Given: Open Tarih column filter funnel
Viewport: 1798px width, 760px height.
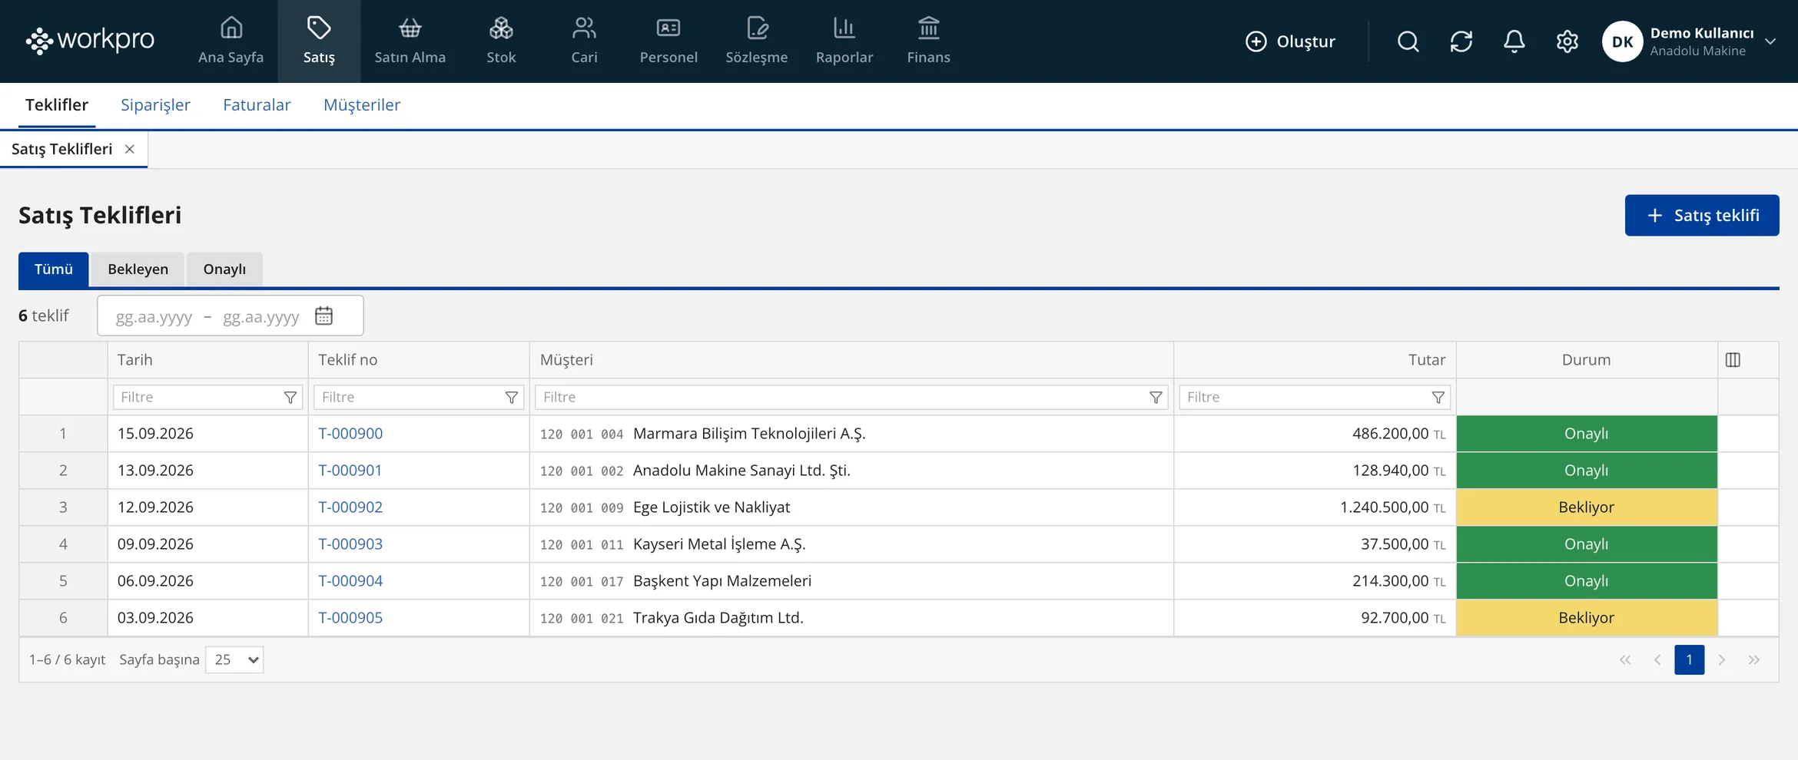Looking at the screenshot, I should [x=290, y=398].
